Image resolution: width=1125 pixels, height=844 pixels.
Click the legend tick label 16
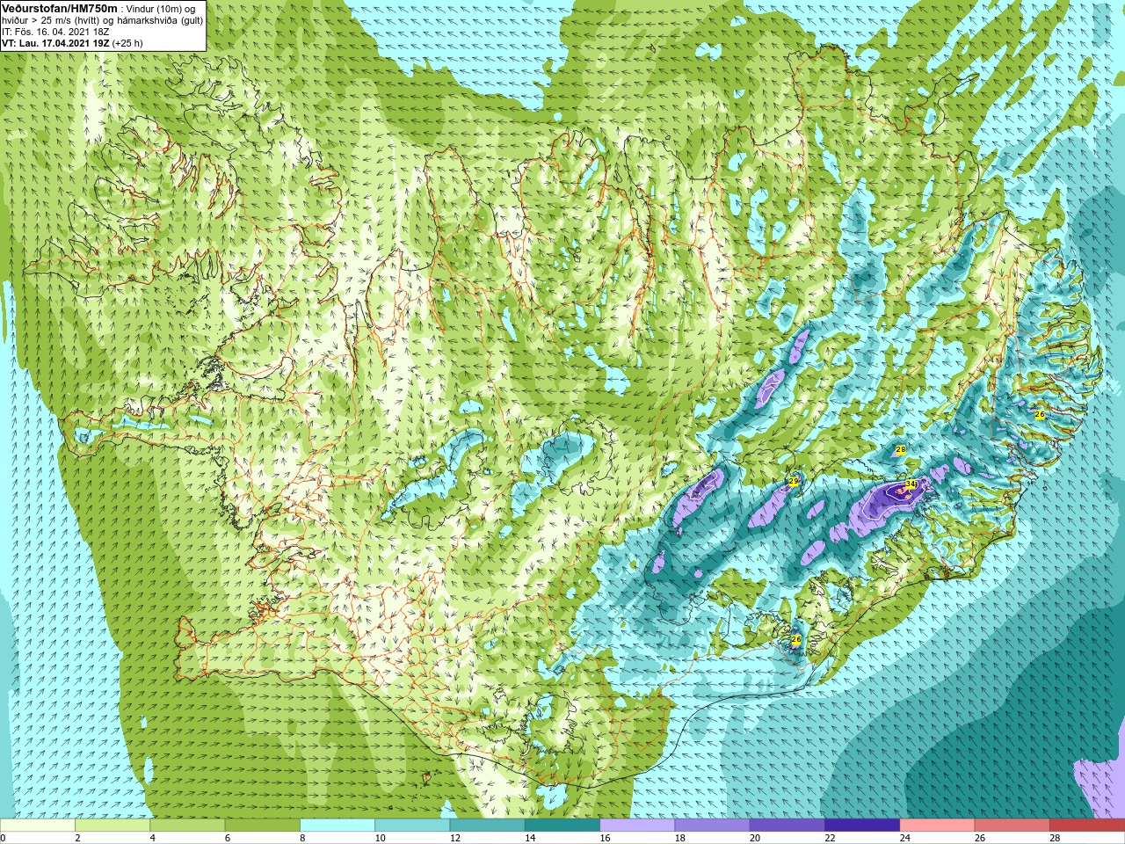[605, 839]
